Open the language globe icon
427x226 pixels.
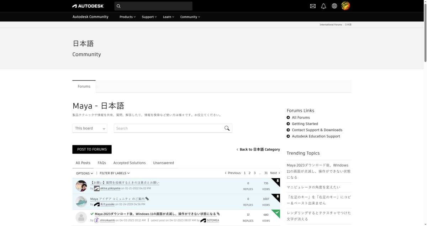point(334,6)
